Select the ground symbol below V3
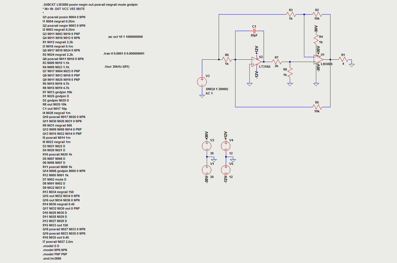Screen dimensions: 397x263 tap(202, 96)
